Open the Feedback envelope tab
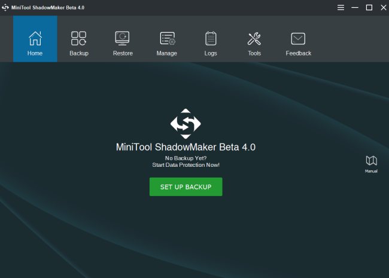 coord(298,39)
